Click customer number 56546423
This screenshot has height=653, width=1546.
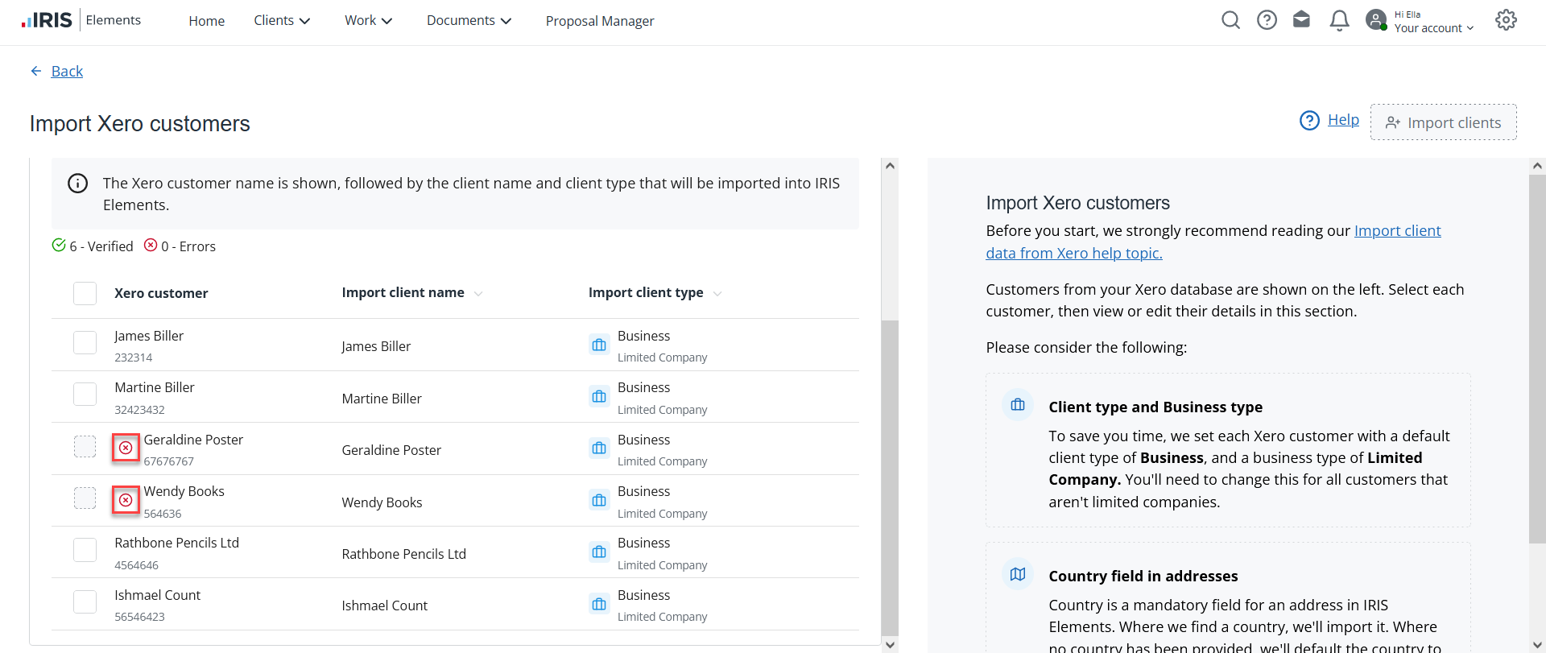(x=139, y=617)
